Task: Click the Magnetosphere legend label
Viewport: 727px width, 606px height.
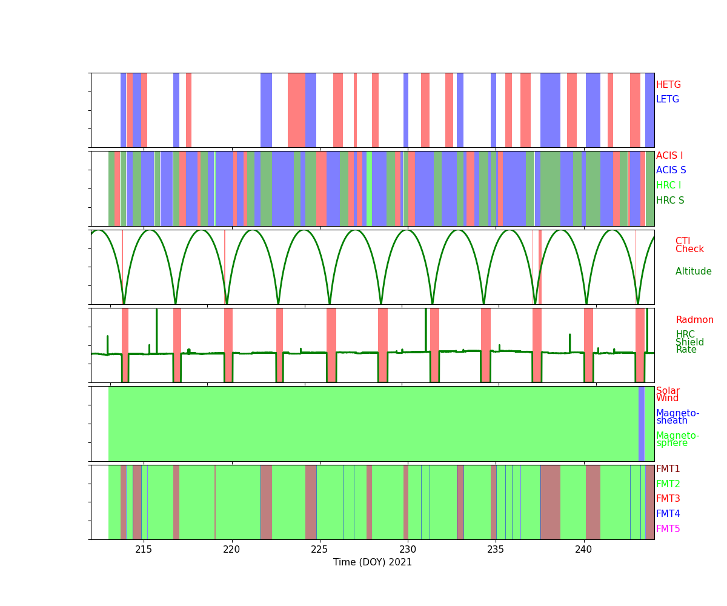Action: click(677, 439)
